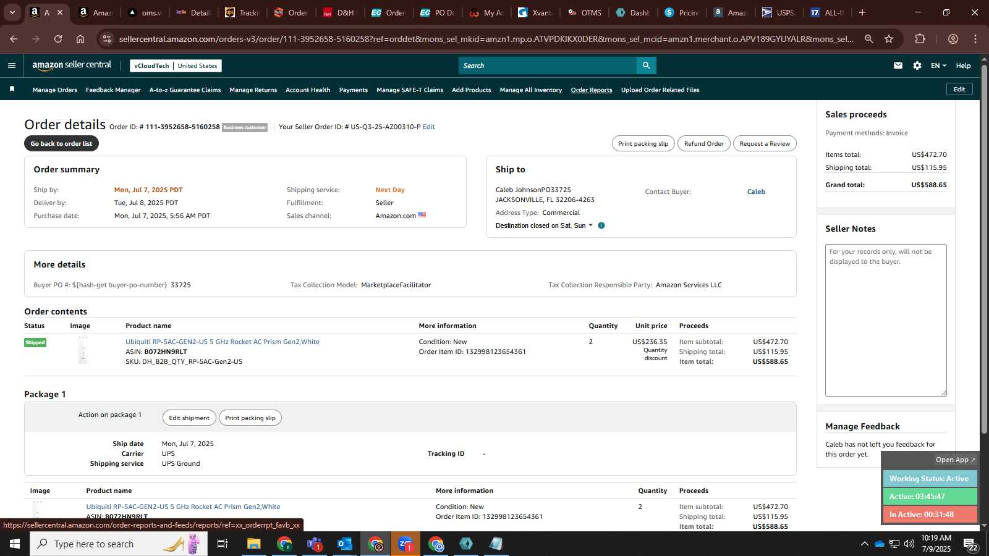989x556 pixels.
Task: Open Task View on taskbar
Action: pos(223,544)
